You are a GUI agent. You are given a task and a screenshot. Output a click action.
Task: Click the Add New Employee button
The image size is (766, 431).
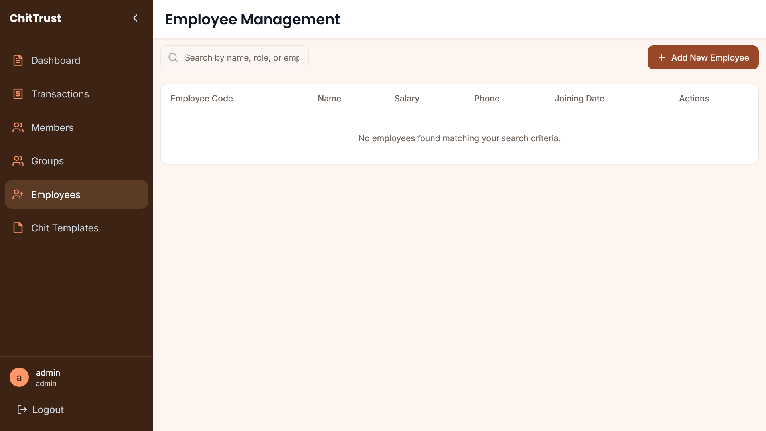[703, 57]
